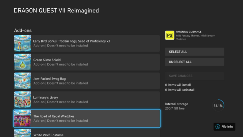Click the Internal storage 250.7 GB free label
Viewport: 243px width, 137px height.
pos(177,106)
